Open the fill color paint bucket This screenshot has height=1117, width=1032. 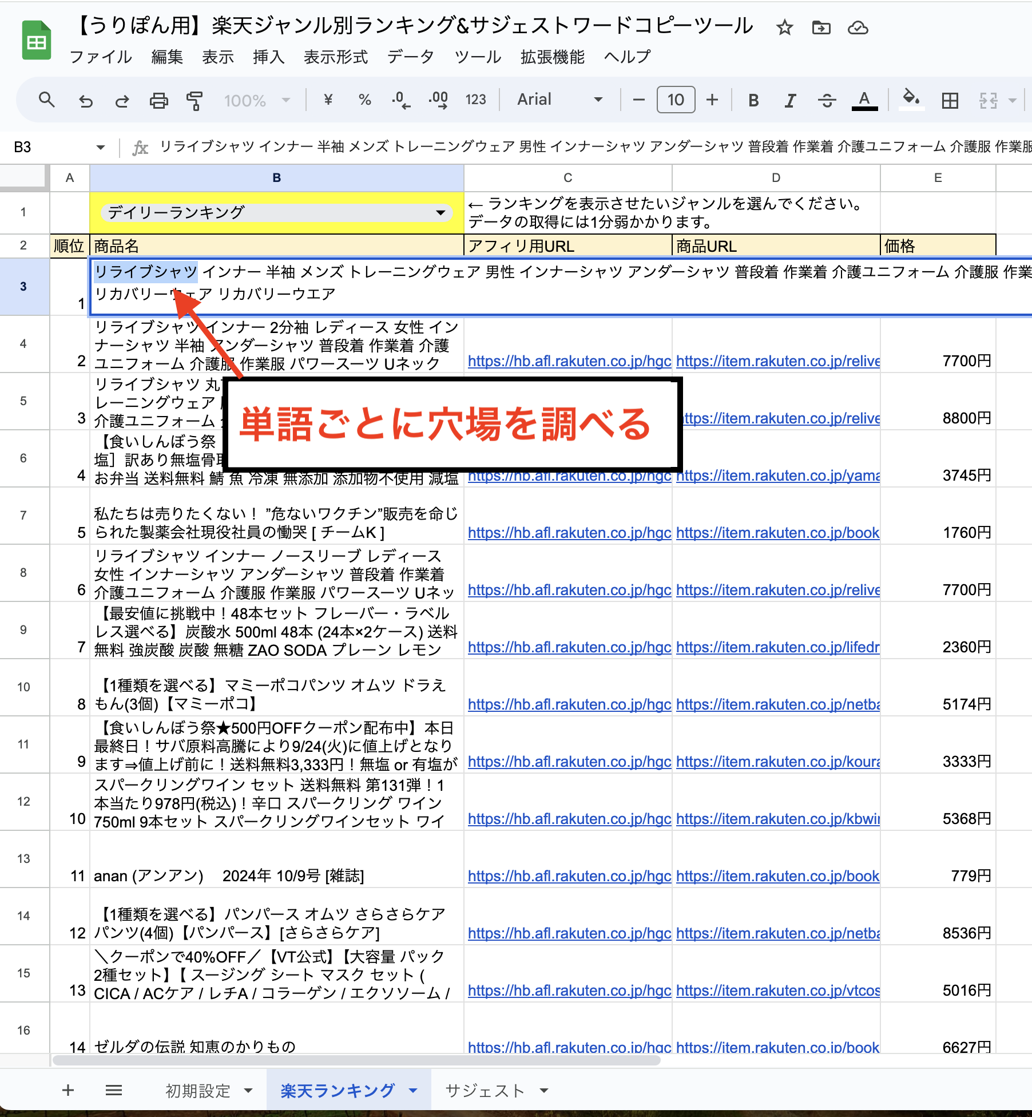(x=911, y=100)
